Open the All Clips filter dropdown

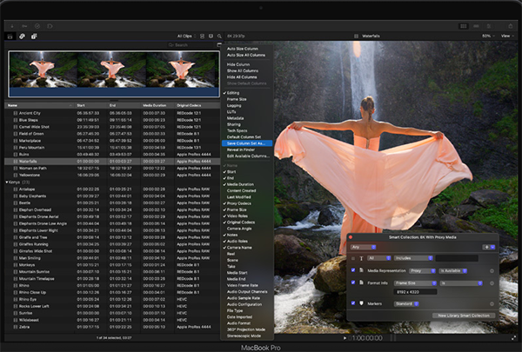tap(186, 36)
